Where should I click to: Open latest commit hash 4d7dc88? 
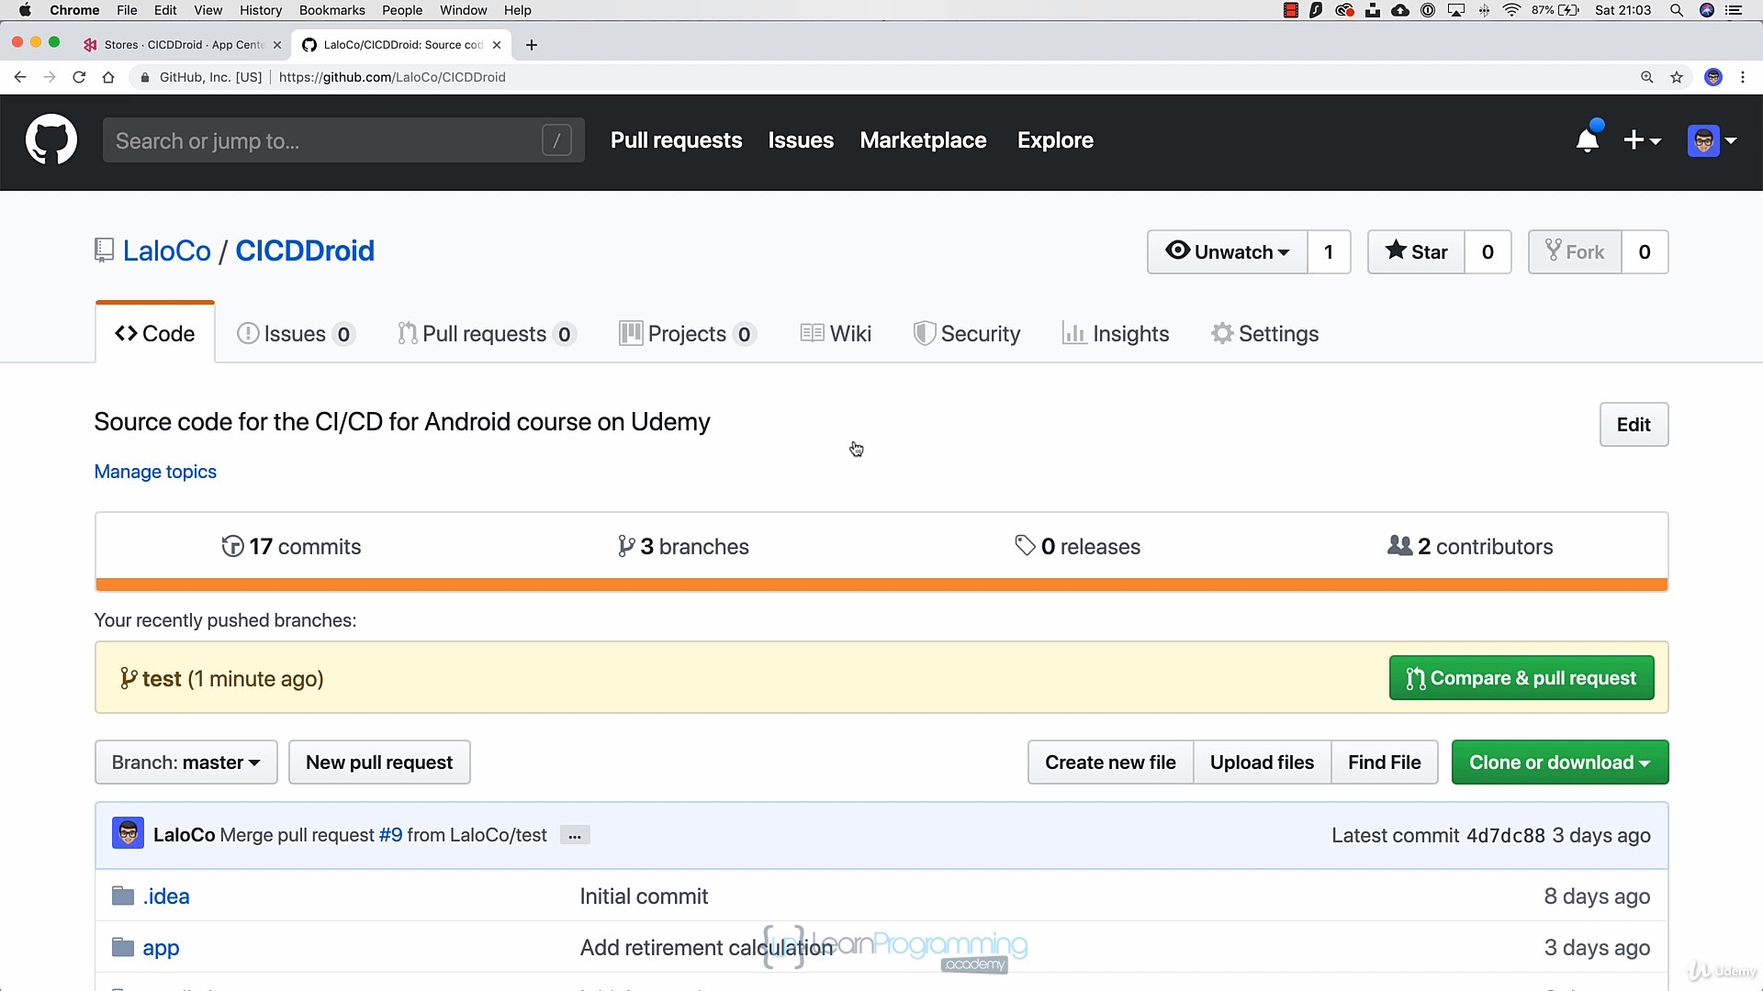pos(1506,835)
